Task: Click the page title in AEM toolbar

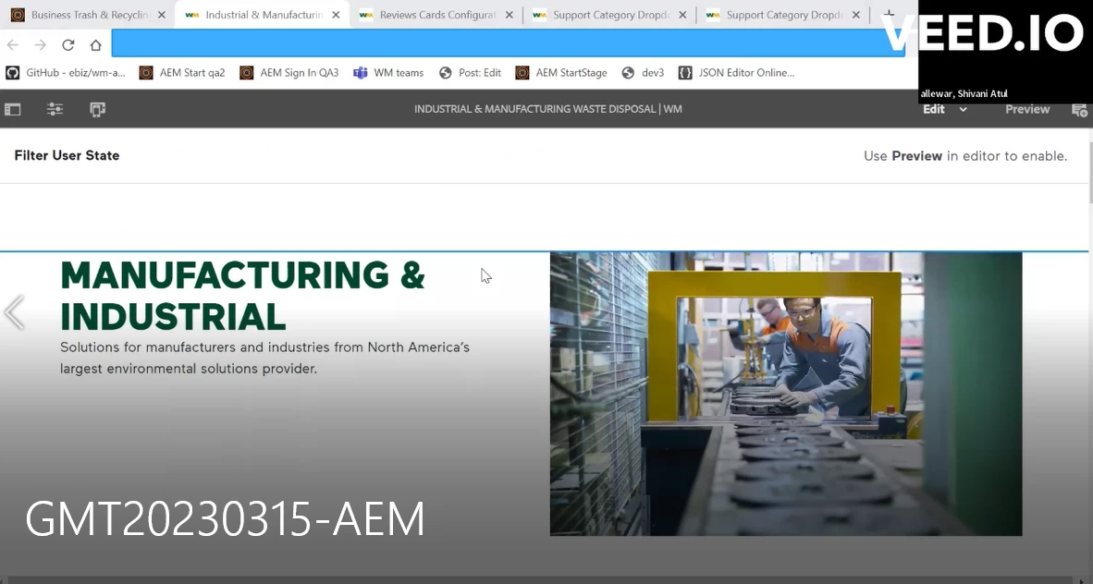Action: [548, 109]
